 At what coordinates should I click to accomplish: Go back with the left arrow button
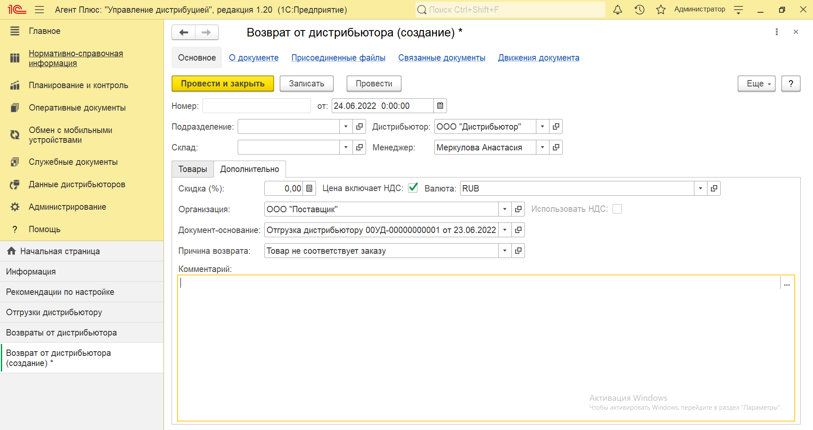(183, 32)
